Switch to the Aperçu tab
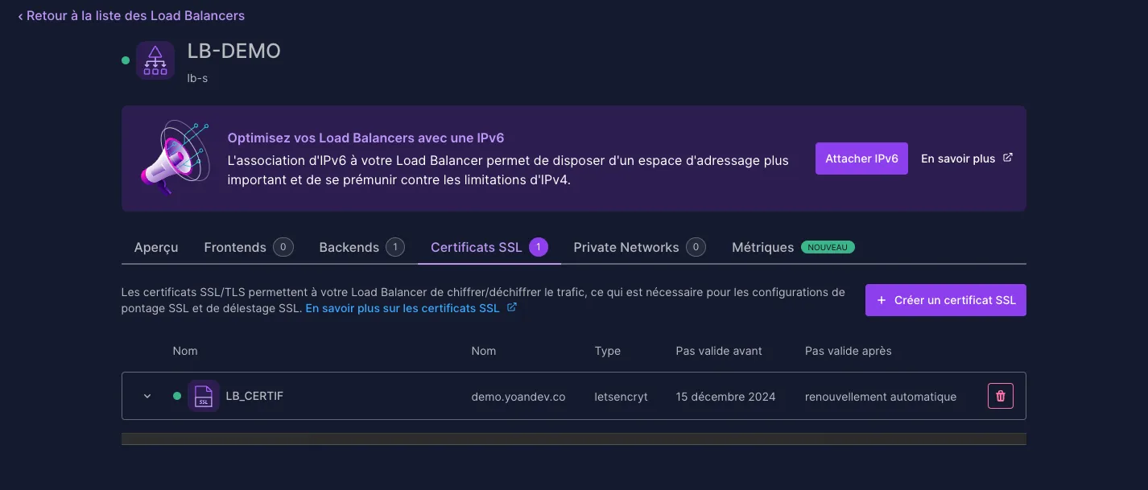Image resolution: width=1148 pixels, height=490 pixels. (156, 247)
